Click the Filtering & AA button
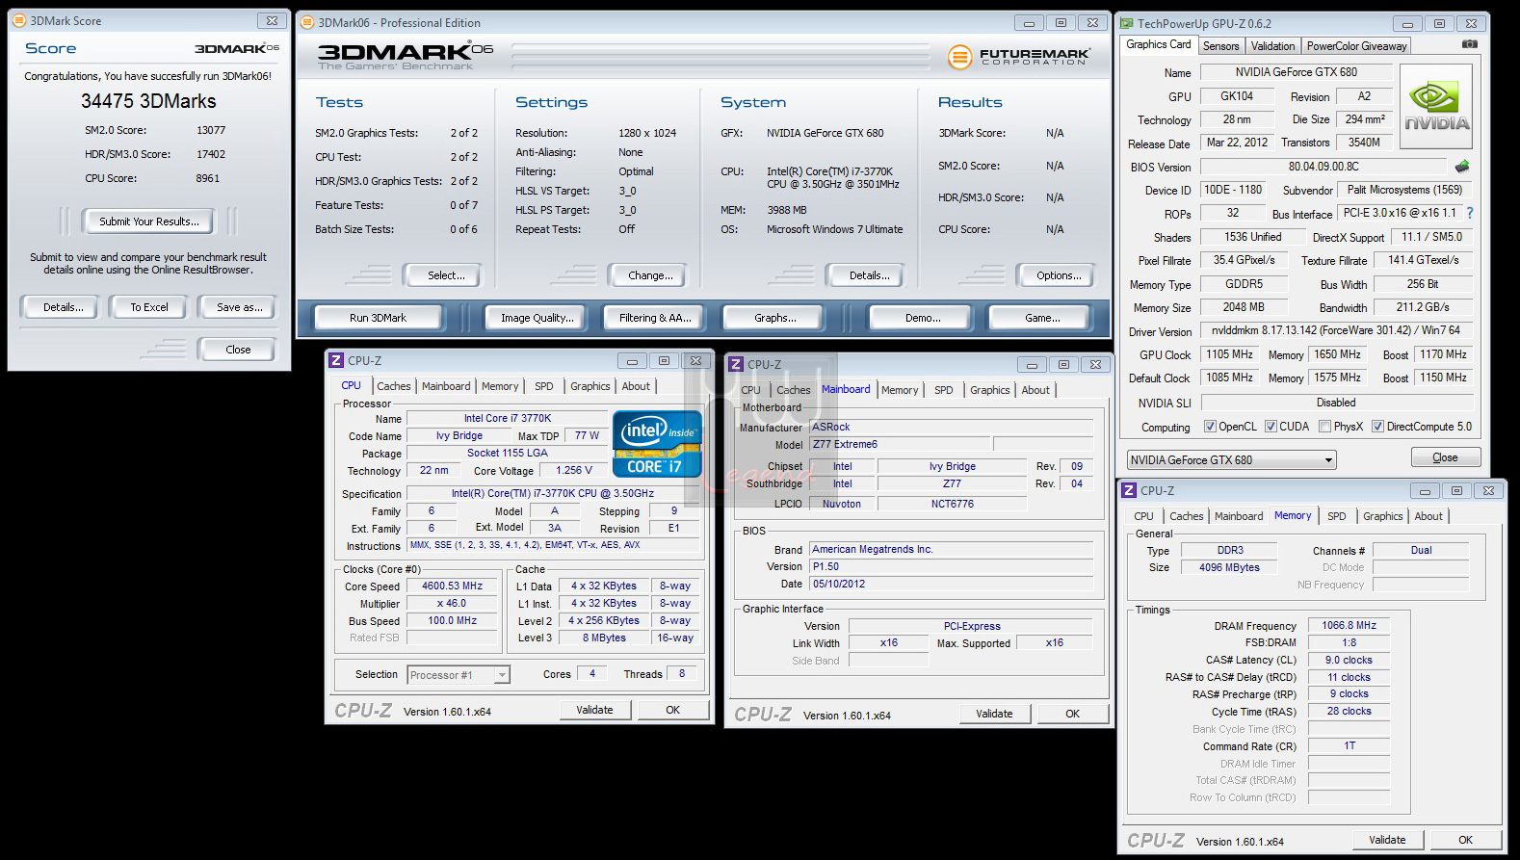Screen dimensions: 1520x860 [x=655, y=318]
